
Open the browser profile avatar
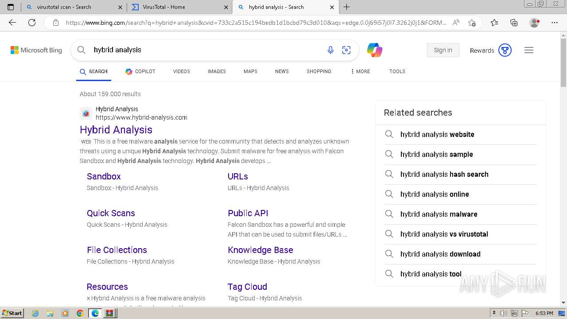535,23
